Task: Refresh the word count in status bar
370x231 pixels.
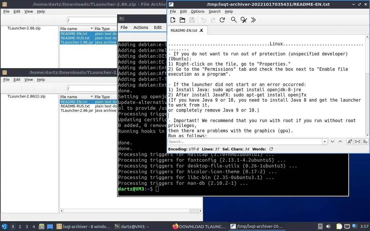Action: pos(271,149)
